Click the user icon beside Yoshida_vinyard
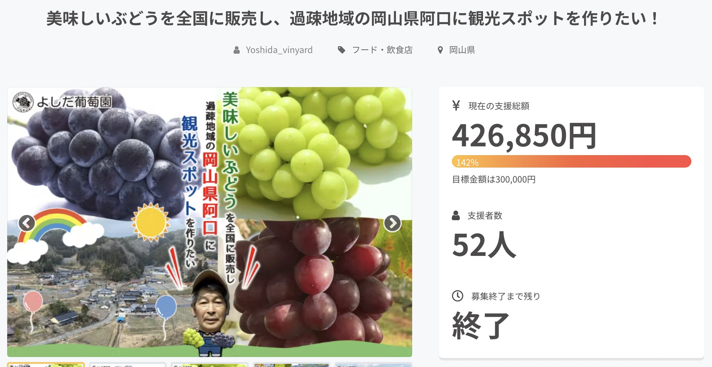712x367 pixels. [x=237, y=50]
